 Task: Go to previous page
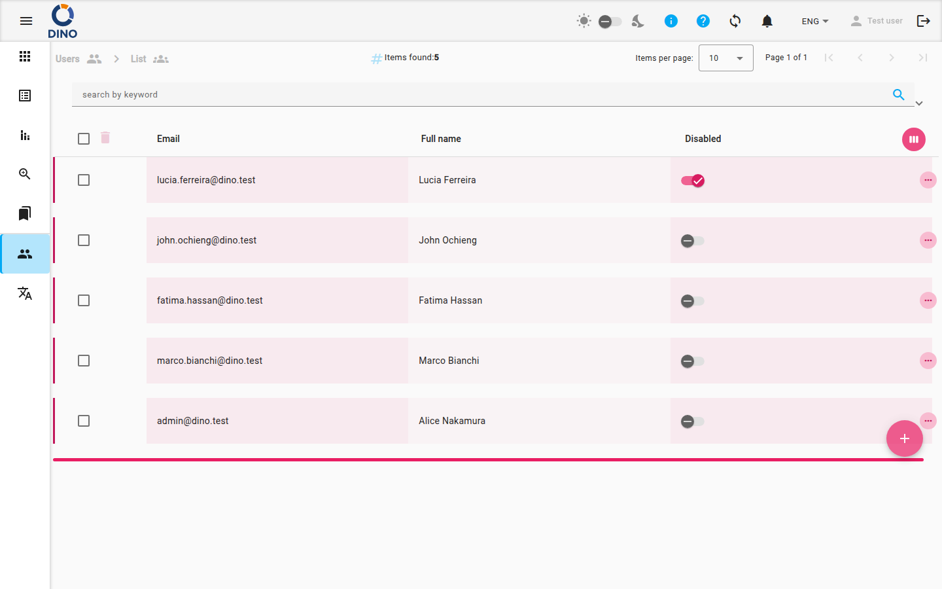coord(860,58)
